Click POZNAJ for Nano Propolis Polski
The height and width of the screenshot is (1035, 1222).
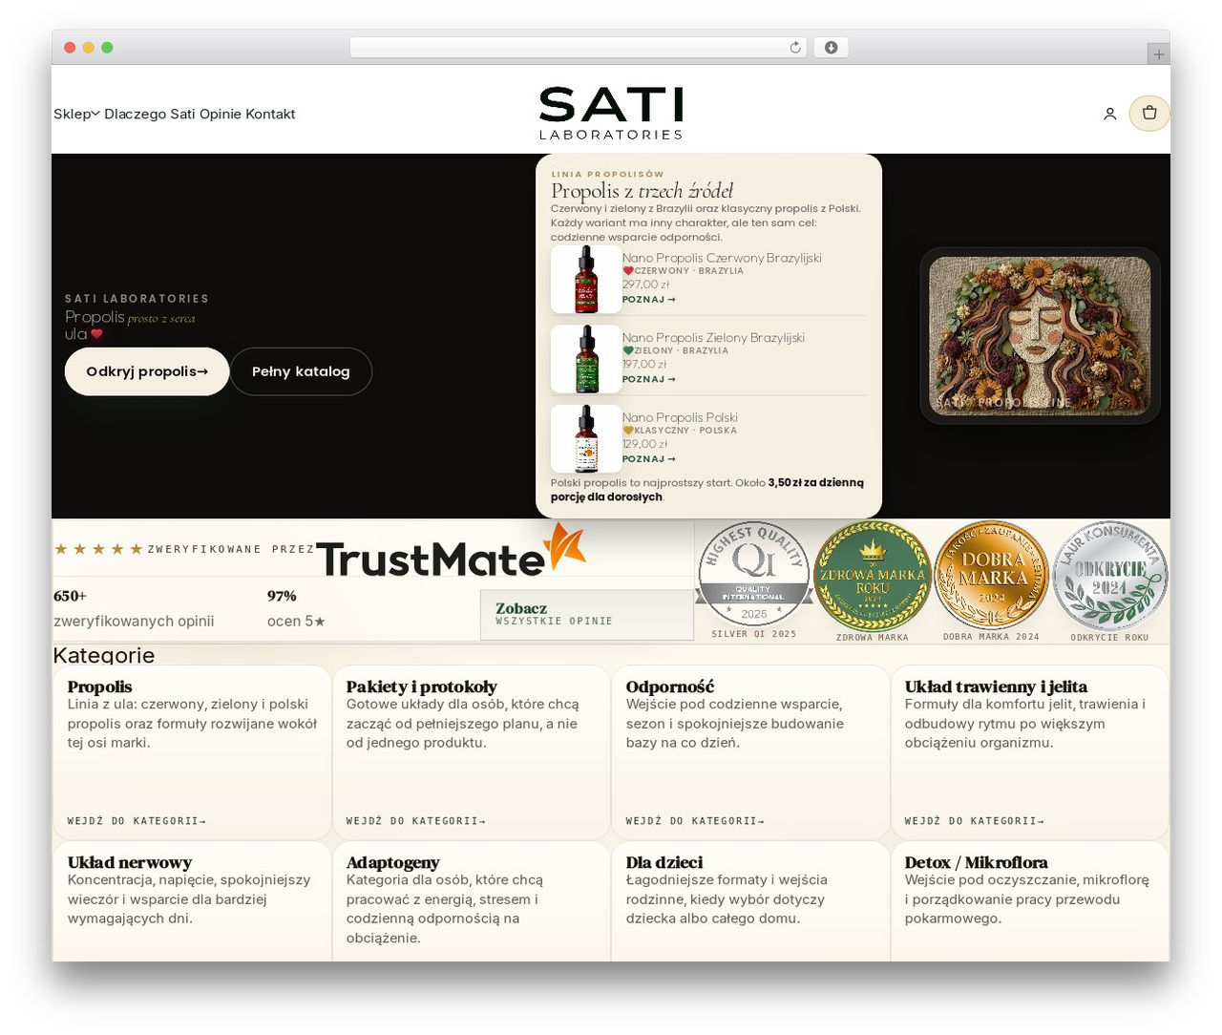[649, 459]
